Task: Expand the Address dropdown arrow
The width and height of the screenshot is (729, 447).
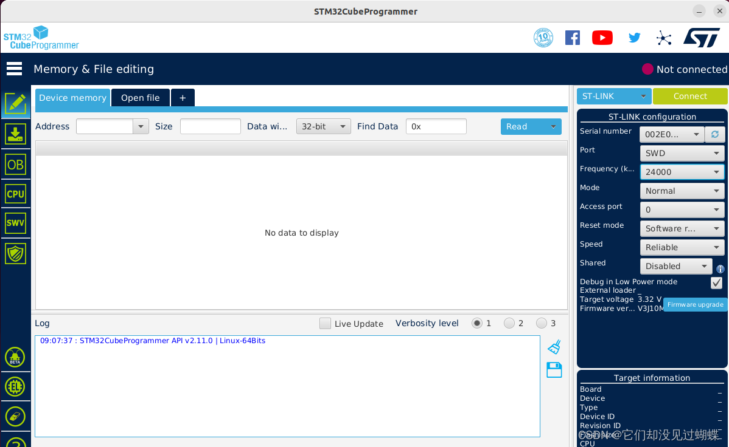Action: point(141,126)
